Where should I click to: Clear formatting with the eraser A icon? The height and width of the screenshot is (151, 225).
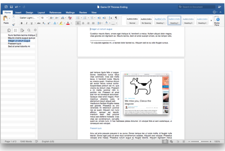[x=70, y=18]
